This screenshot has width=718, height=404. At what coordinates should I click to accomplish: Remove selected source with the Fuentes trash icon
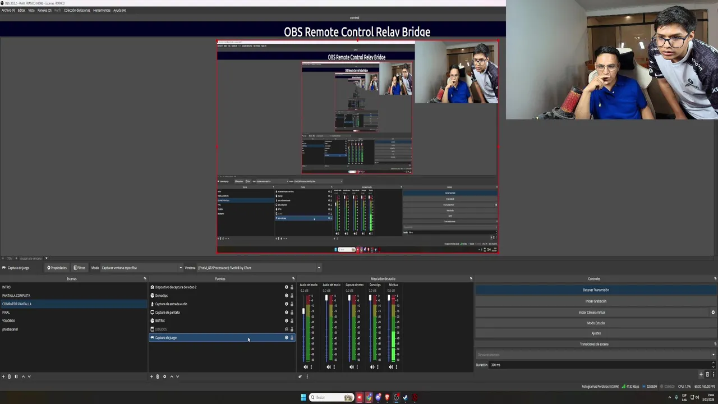[158, 377]
